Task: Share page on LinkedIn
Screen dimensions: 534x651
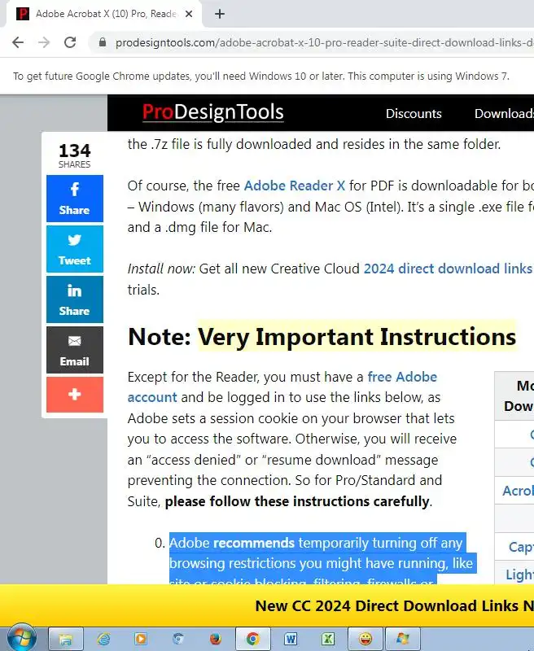Action: tap(75, 299)
